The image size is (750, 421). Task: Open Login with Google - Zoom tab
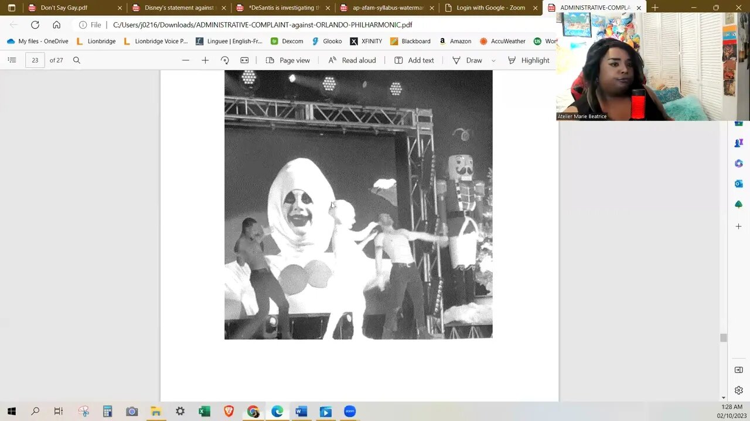[490, 8]
